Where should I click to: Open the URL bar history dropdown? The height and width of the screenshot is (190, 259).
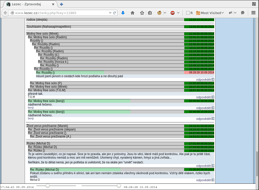click(x=110, y=13)
